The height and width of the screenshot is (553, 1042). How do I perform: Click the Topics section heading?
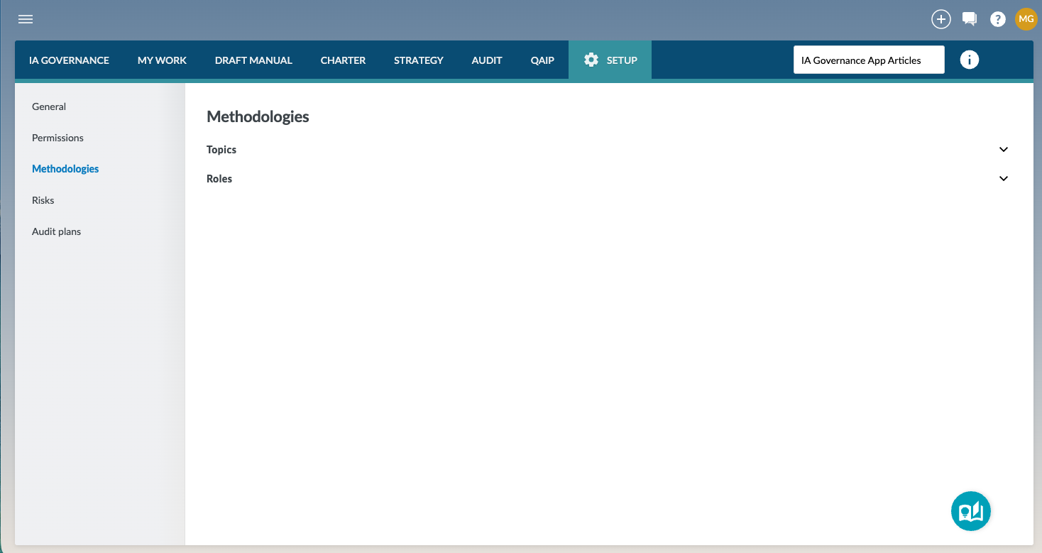coord(221,150)
